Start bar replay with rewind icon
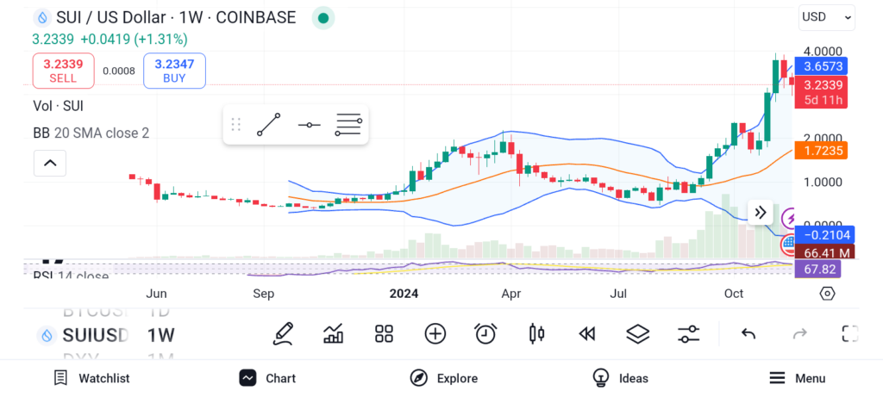Viewport: 883px width, 397px height. (x=586, y=334)
